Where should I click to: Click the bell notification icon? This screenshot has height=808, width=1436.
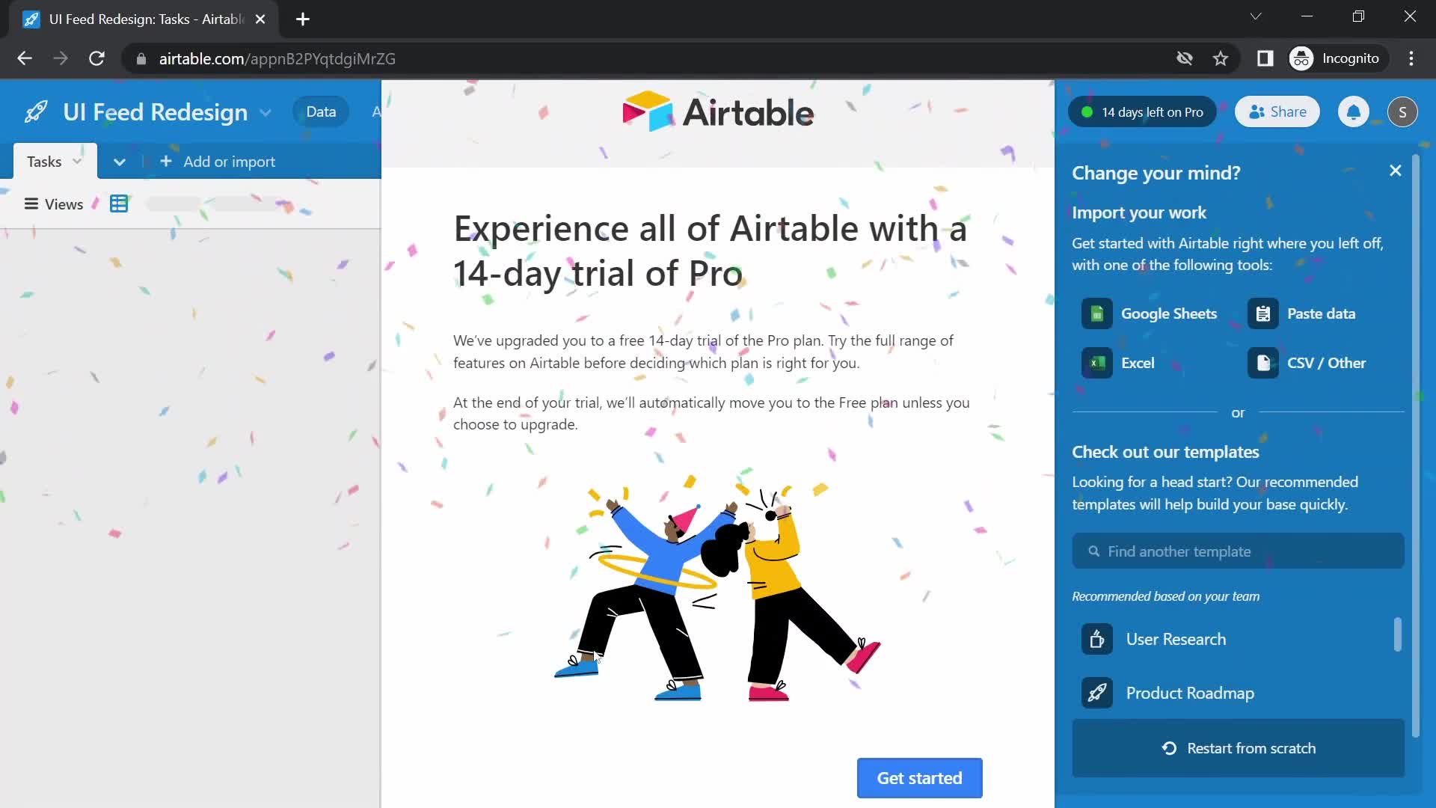[x=1353, y=111]
